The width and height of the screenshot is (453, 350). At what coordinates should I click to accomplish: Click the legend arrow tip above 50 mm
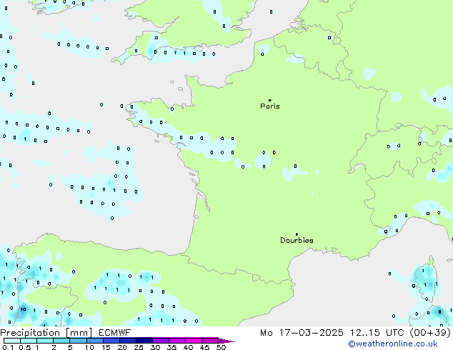[226, 341]
